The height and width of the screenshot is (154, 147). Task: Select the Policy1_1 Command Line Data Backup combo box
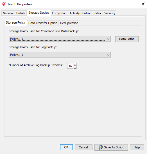[x=60, y=39]
